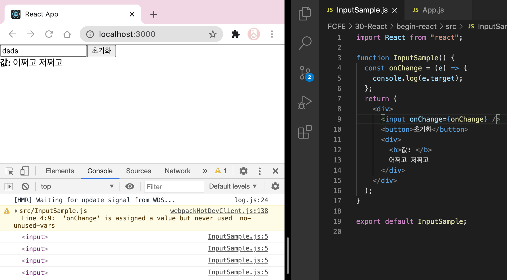This screenshot has width=507, height=280.
Task: Open DevTools customize three-dot menu
Action: [259, 171]
